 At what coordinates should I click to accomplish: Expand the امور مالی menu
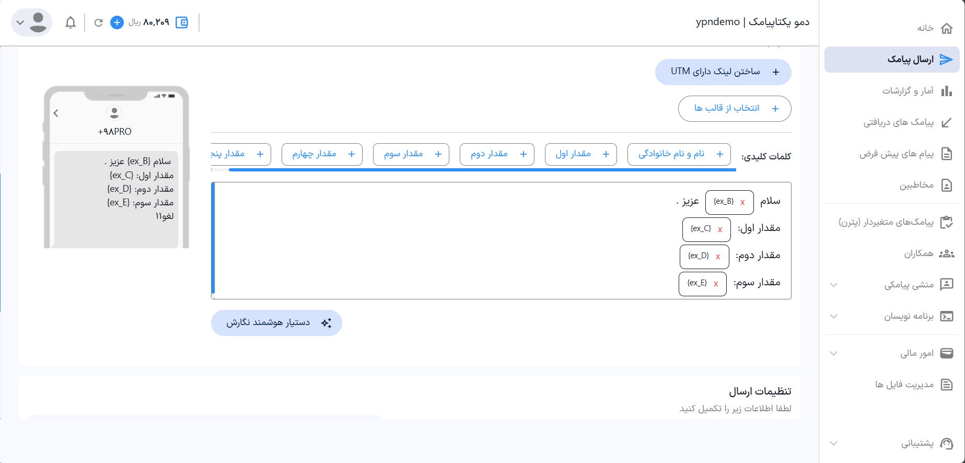(834, 353)
